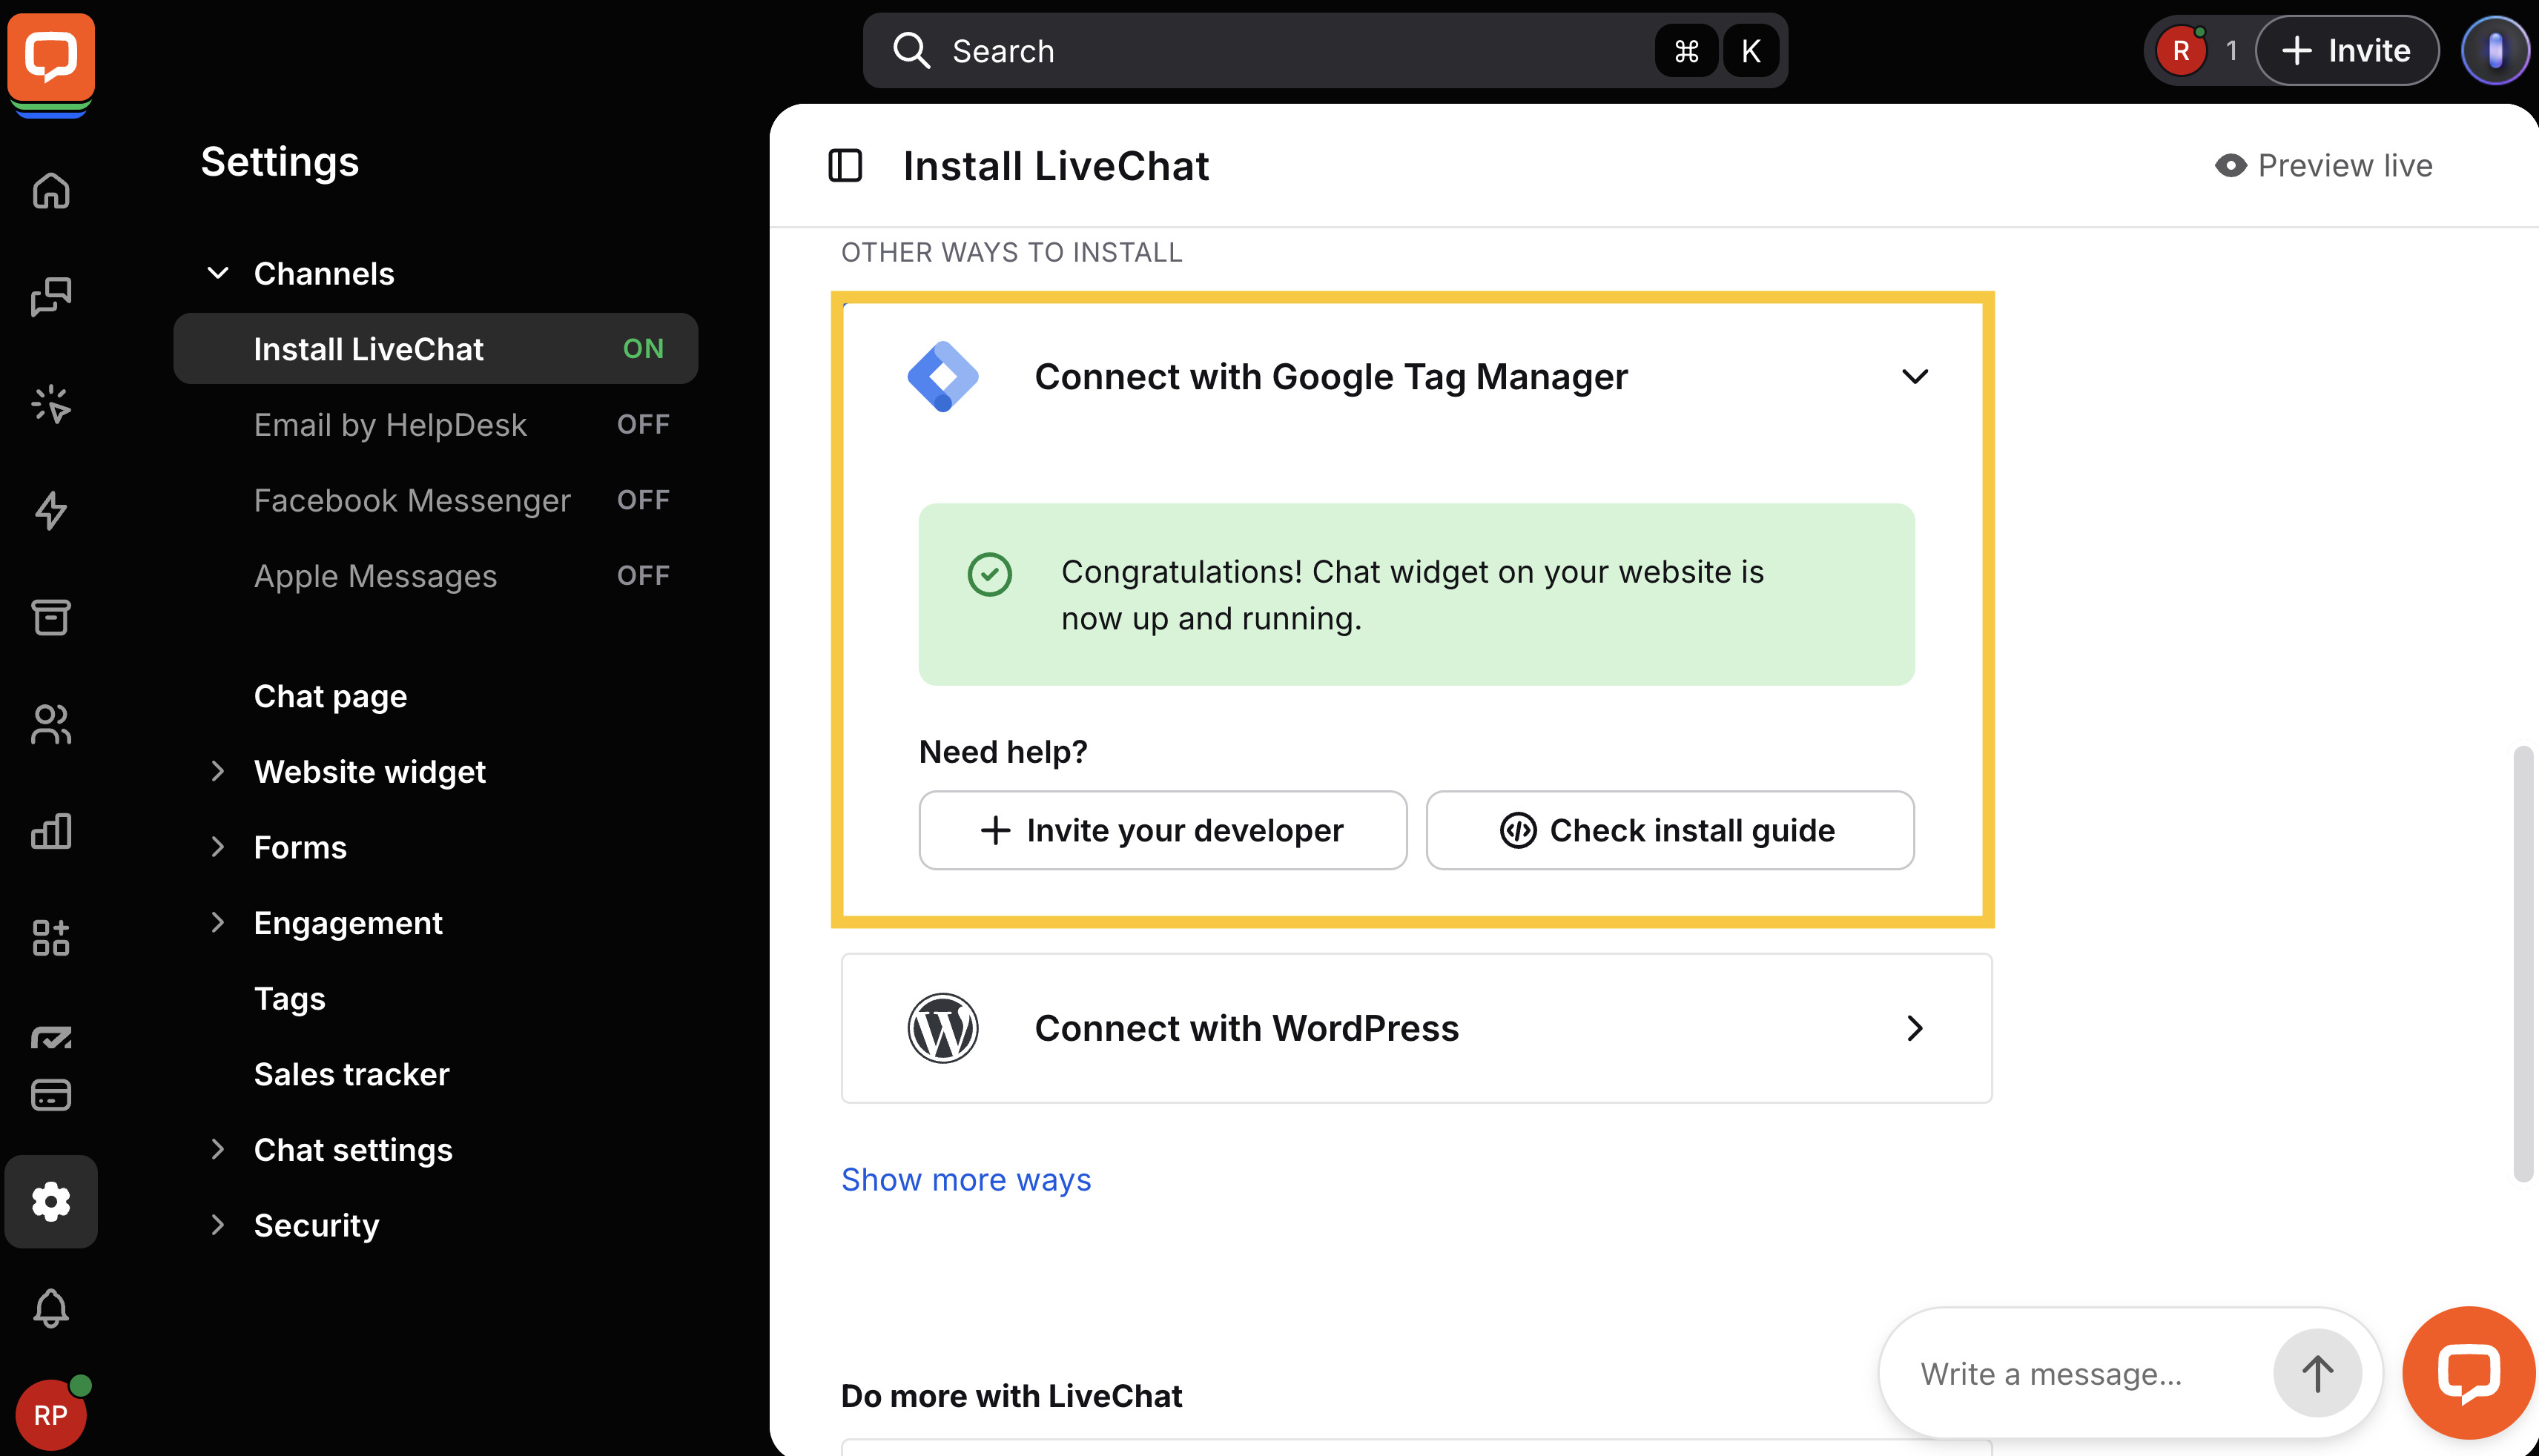Open the notifications bell icon
Viewport: 2539px width, 1456px height.
click(51, 1308)
